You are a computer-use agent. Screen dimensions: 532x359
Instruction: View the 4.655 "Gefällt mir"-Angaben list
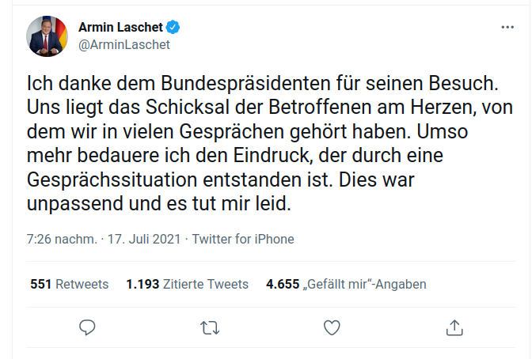[346, 284]
